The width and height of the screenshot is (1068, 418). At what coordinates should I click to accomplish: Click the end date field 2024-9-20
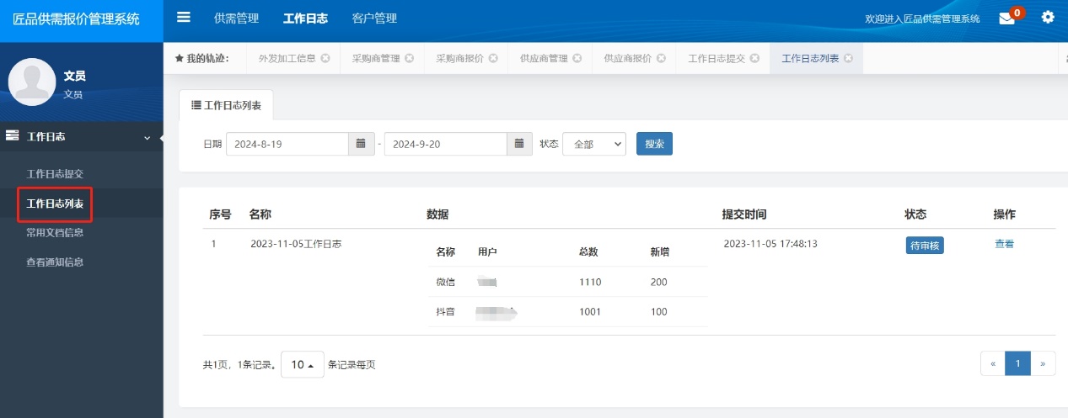coord(445,144)
